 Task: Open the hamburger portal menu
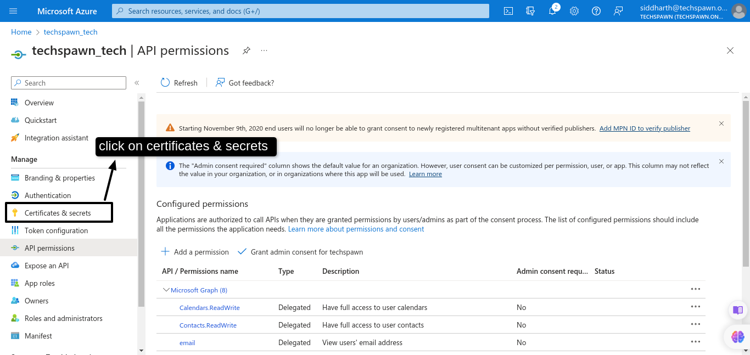[13, 11]
